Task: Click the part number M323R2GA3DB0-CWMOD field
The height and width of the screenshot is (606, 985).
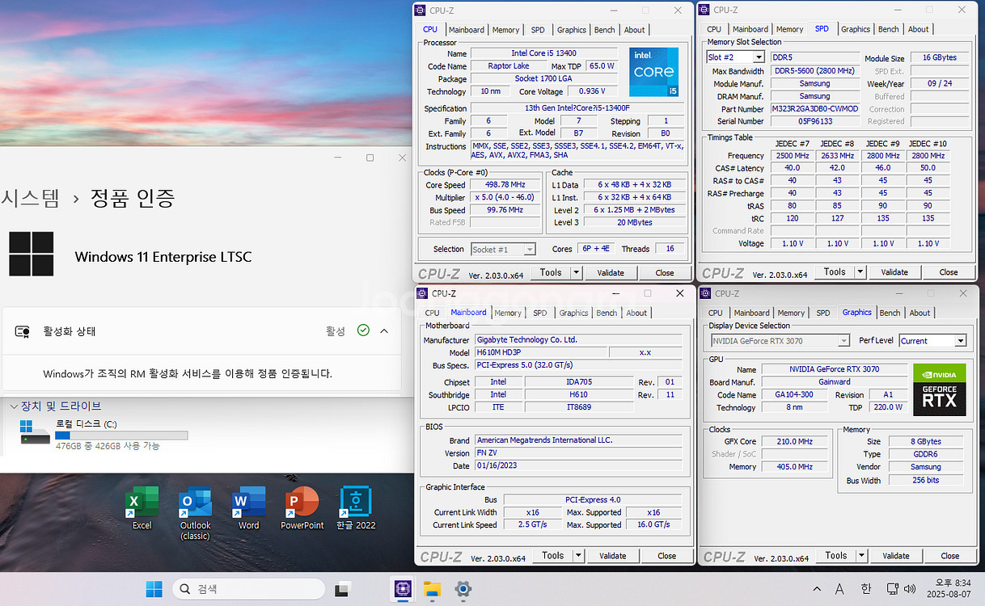Action: tap(814, 109)
